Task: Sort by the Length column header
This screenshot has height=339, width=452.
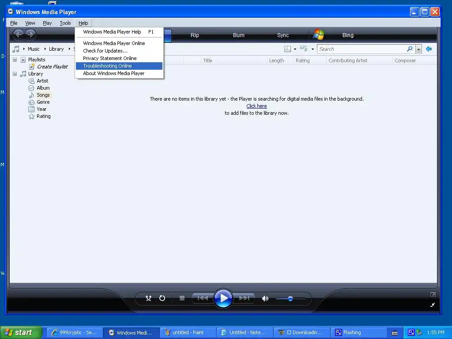Action: [x=280, y=60]
